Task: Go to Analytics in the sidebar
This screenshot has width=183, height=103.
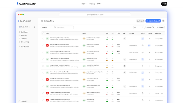Action: pyautogui.click(x=24, y=35)
